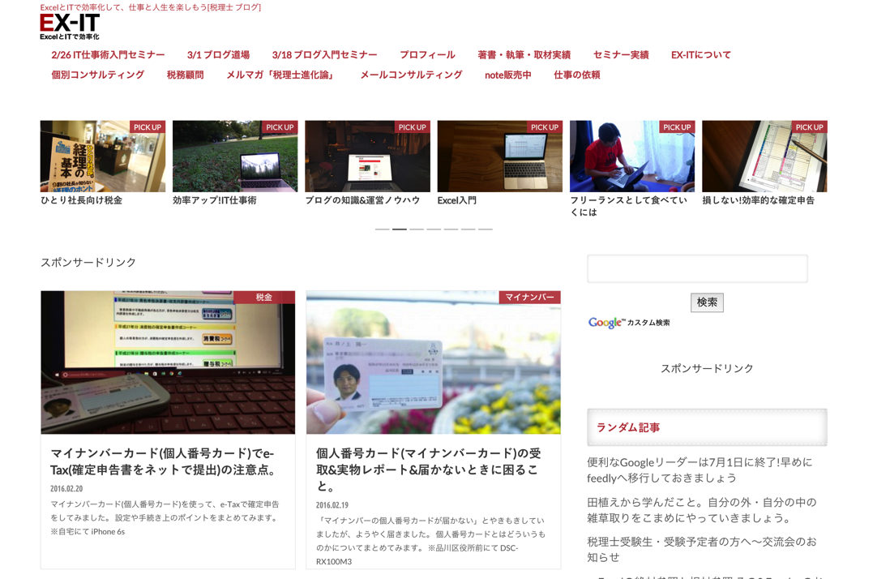
Task: Open the 仕事の依頼 menu item
Action: (576, 75)
